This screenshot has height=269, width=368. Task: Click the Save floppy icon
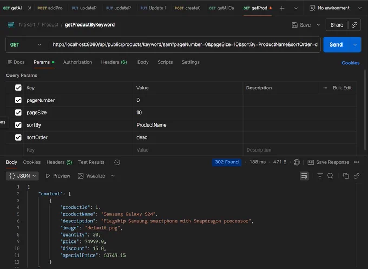pos(294,25)
